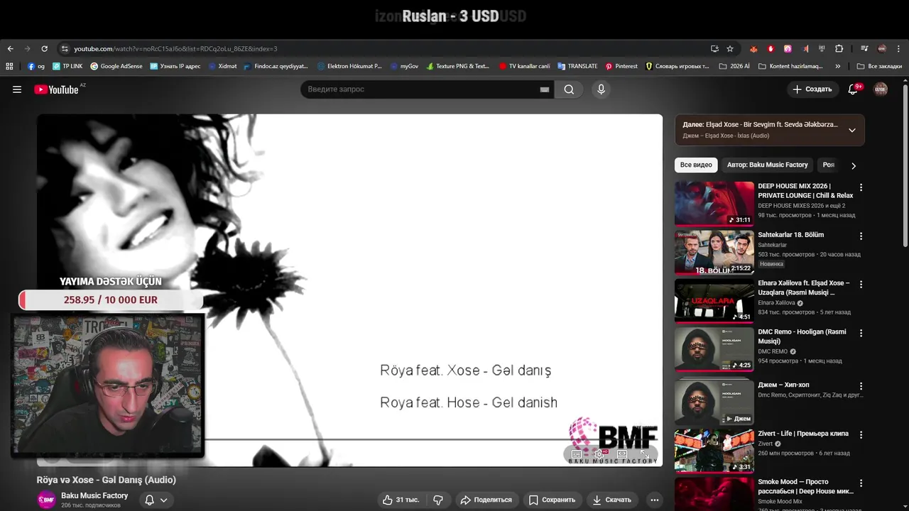Reload the page with refresh icon

(x=44, y=48)
